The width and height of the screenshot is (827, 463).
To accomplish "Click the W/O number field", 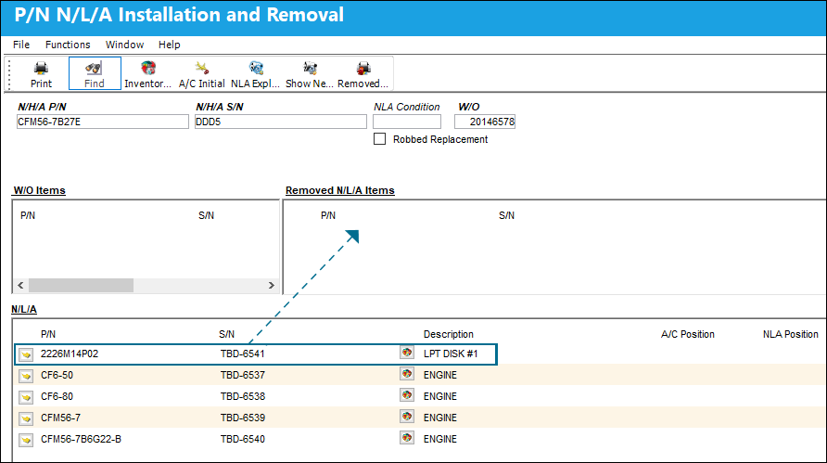I will pos(485,122).
